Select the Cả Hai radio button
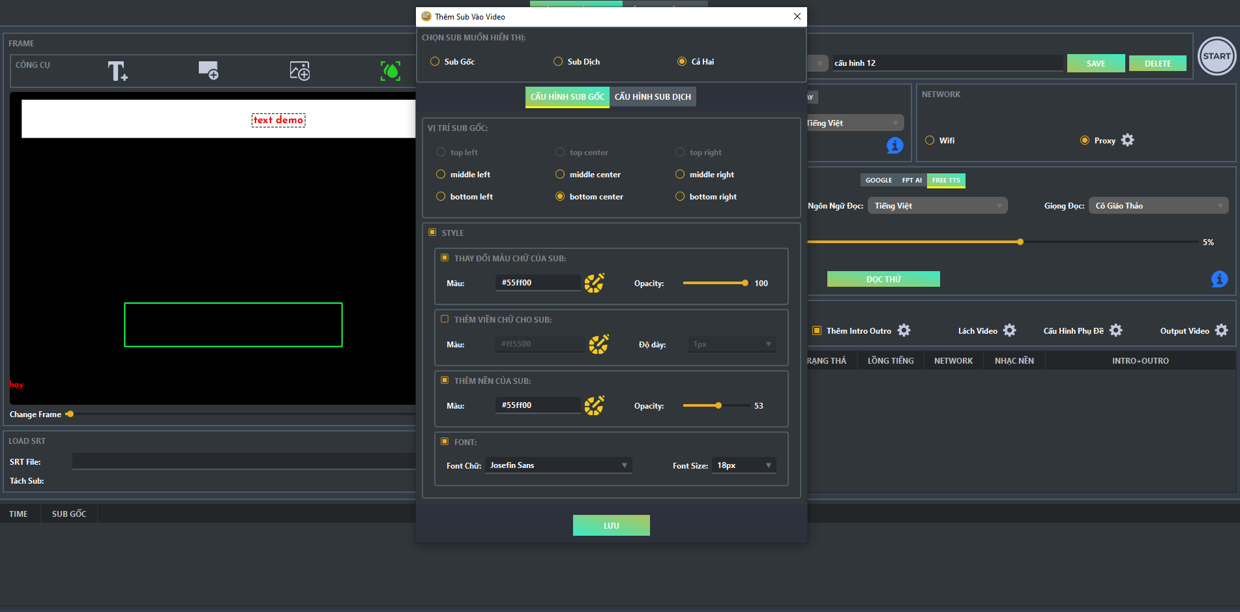Image resolution: width=1240 pixels, height=612 pixels. 682,61
